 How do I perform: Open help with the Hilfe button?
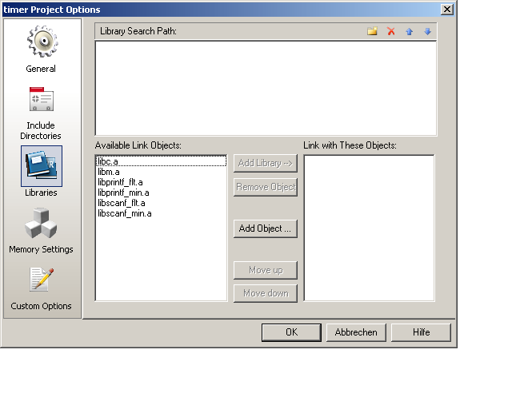click(x=422, y=332)
